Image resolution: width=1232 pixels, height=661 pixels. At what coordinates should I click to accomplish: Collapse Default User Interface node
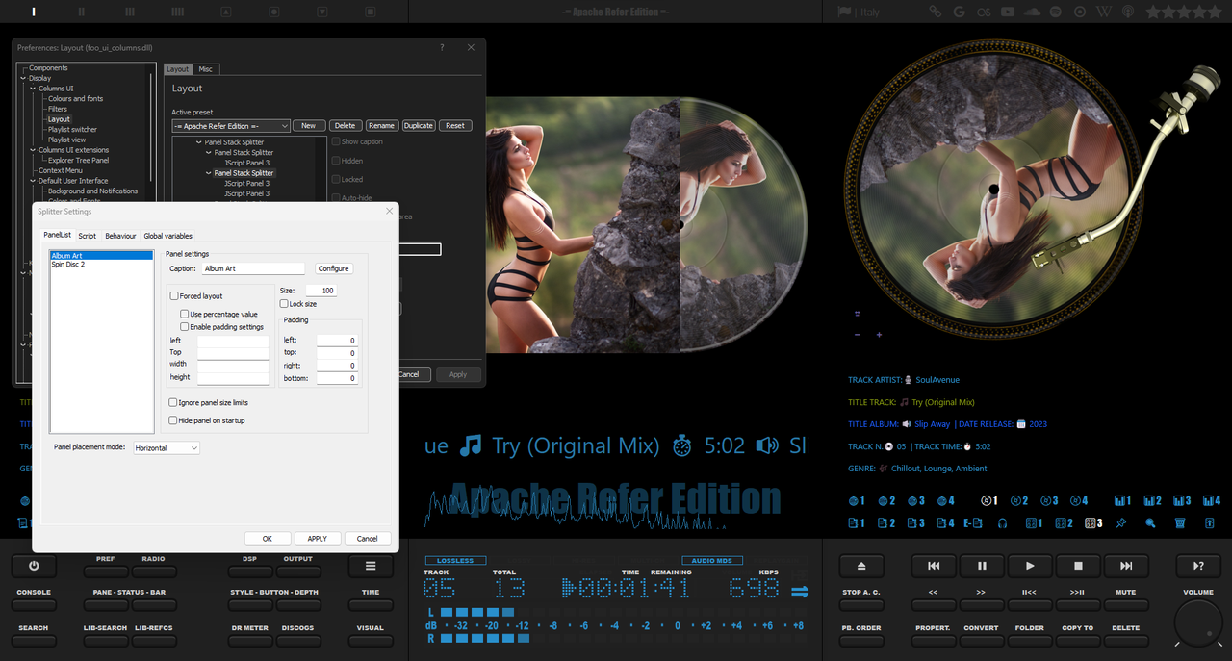[33, 181]
